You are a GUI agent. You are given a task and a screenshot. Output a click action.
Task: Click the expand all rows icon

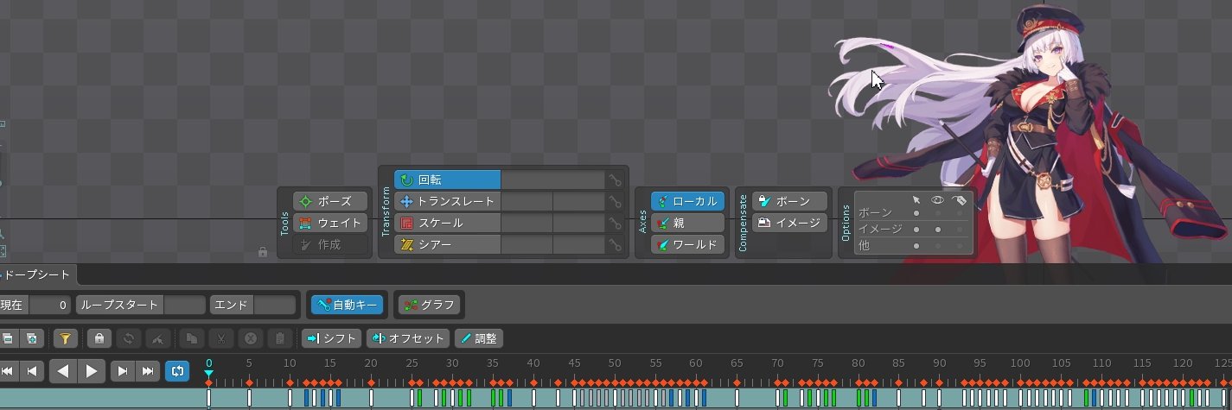[32, 338]
